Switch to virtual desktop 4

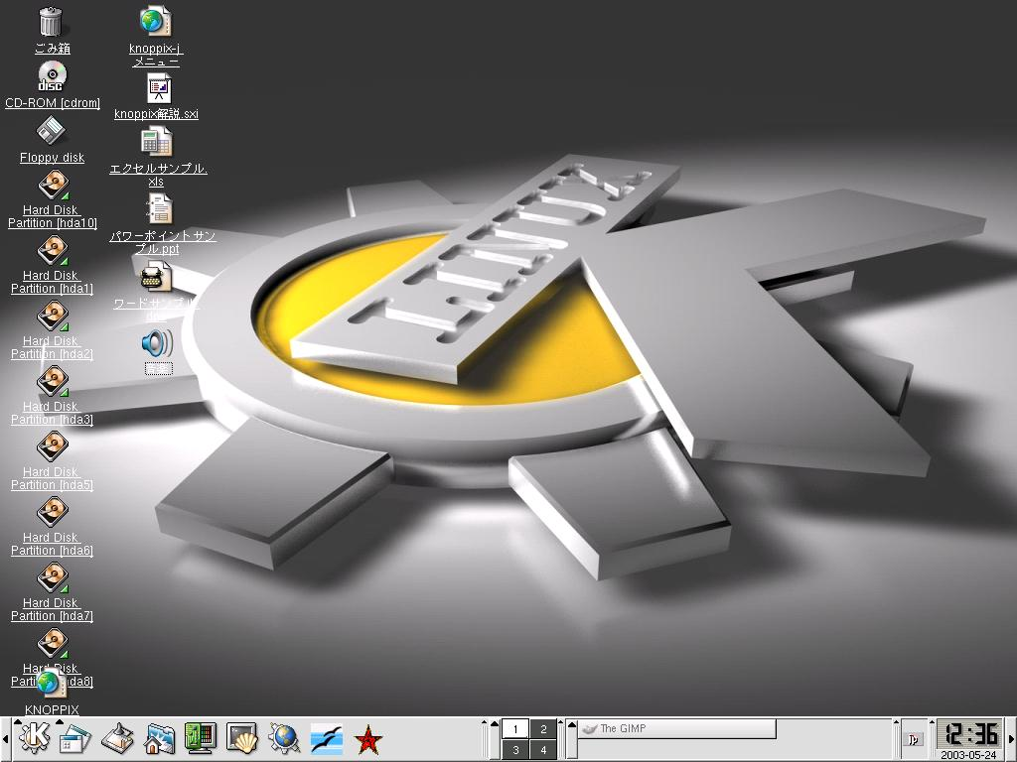[543, 750]
